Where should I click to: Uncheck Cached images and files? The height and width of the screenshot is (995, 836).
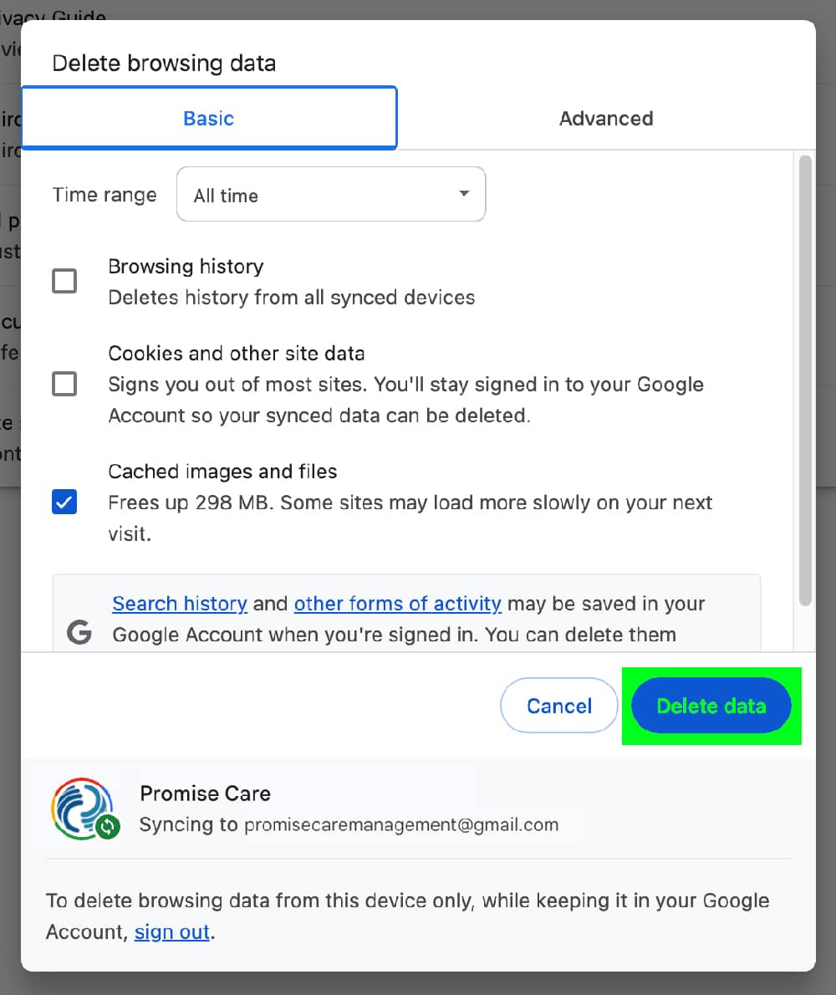(x=64, y=502)
